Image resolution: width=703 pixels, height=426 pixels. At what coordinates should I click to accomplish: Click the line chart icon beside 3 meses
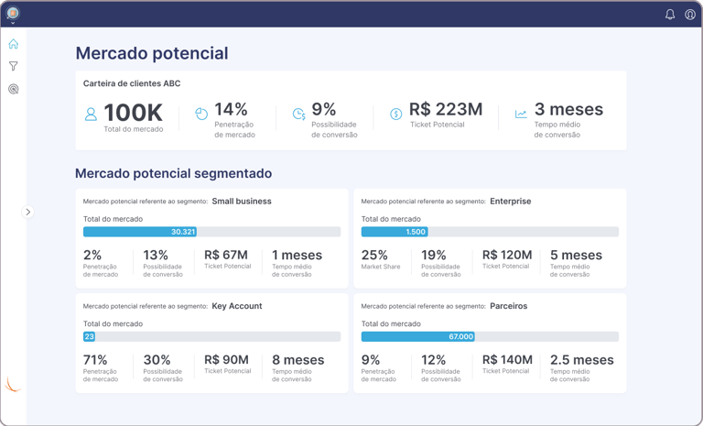coord(521,114)
